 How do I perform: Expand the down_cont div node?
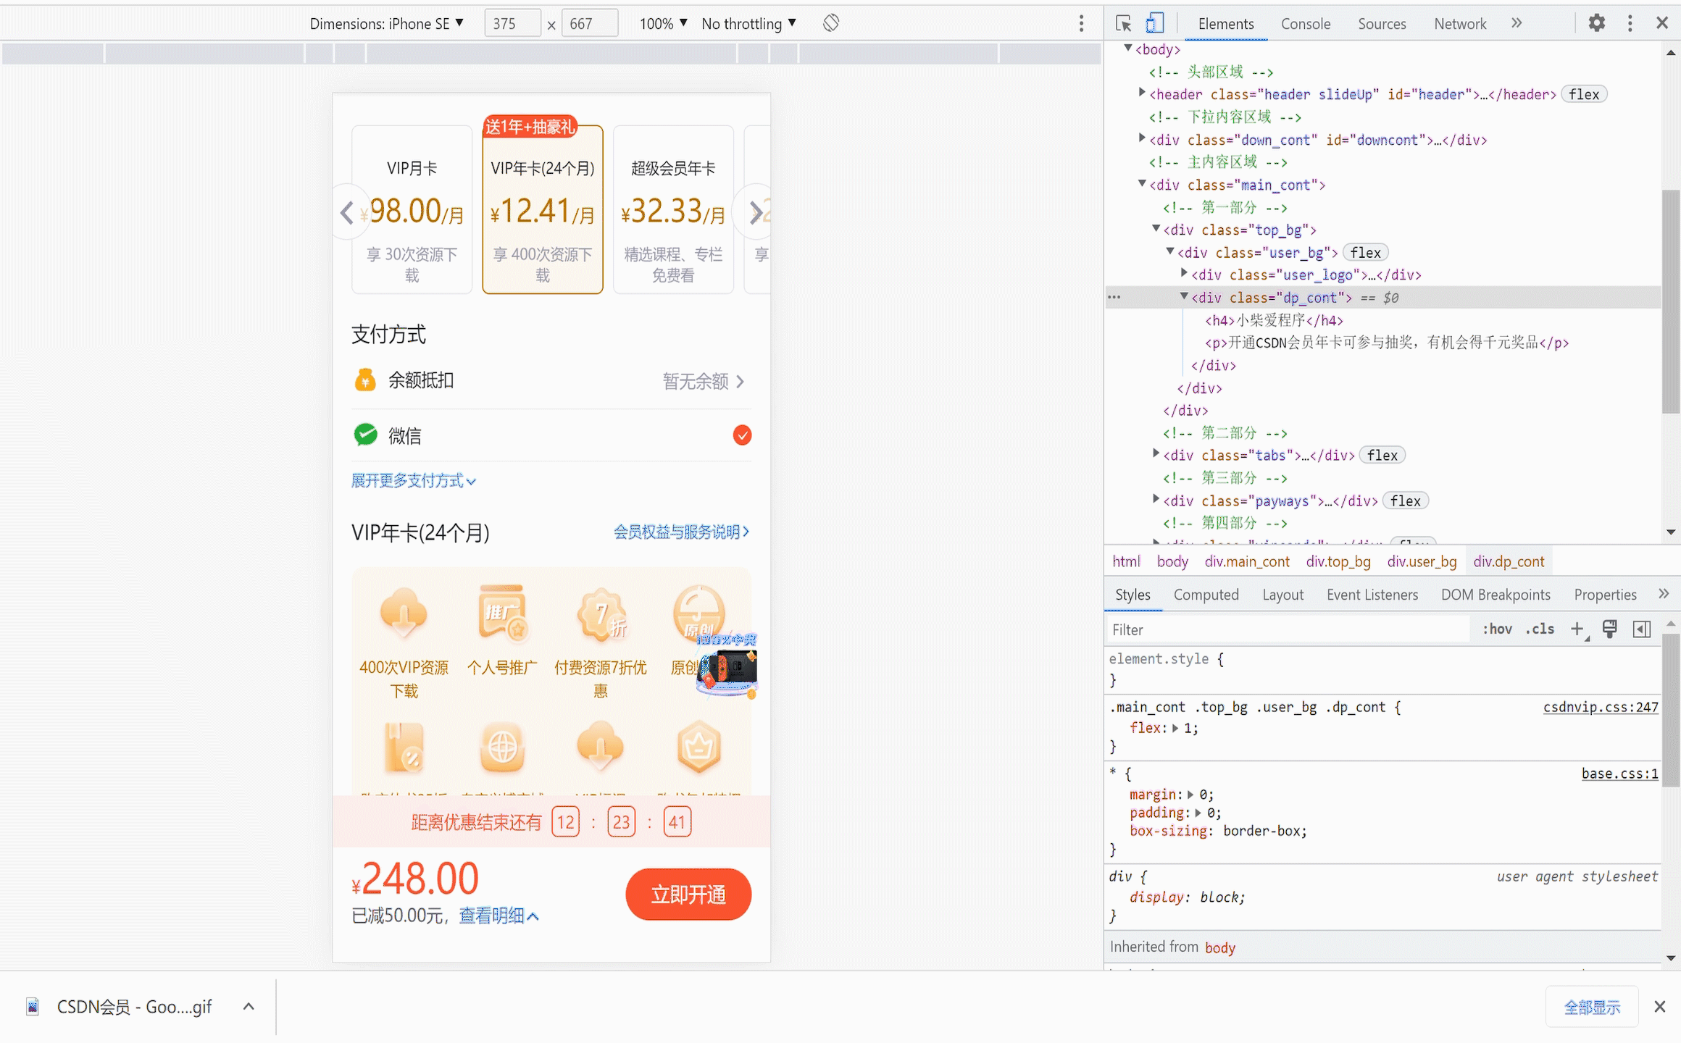(x=1142, y=138)
